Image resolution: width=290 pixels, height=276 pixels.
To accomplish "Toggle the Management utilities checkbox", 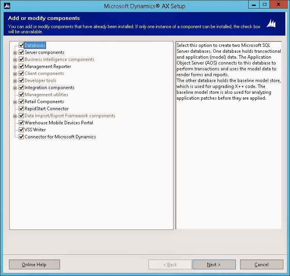I will (x=21, y=95).
